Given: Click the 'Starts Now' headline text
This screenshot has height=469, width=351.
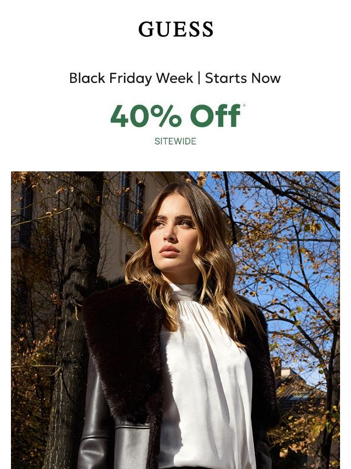Looking at the screenshot, I should [x=243, y=79].
